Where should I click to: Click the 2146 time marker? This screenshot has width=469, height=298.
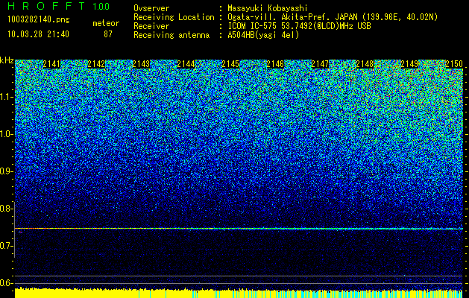pyautogui.click(x=275, y=64)
